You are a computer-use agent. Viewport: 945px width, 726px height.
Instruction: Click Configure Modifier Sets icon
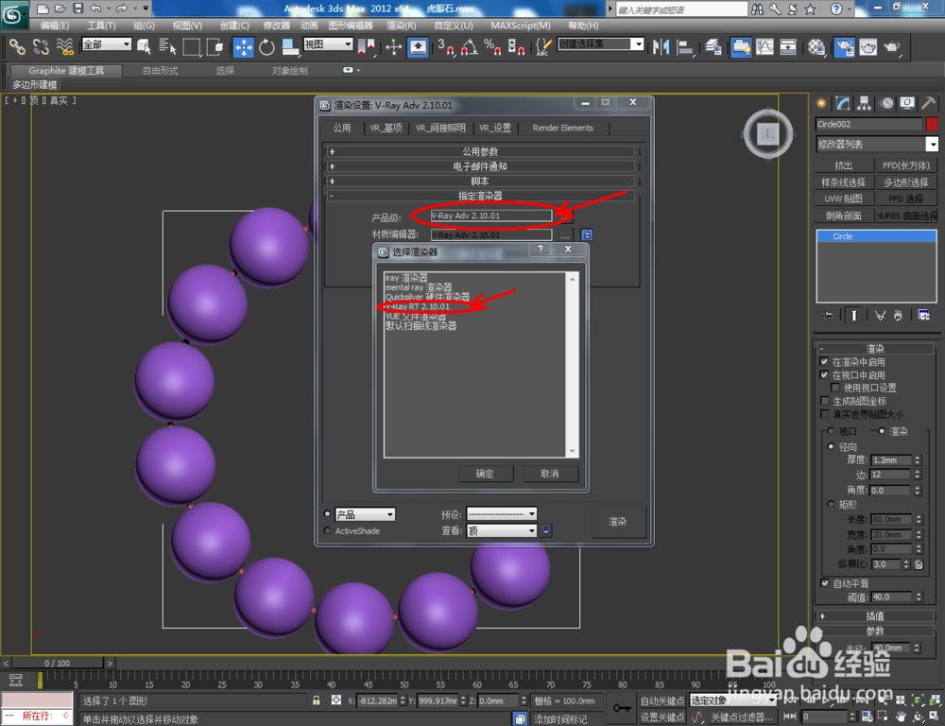tap(923, 315)
